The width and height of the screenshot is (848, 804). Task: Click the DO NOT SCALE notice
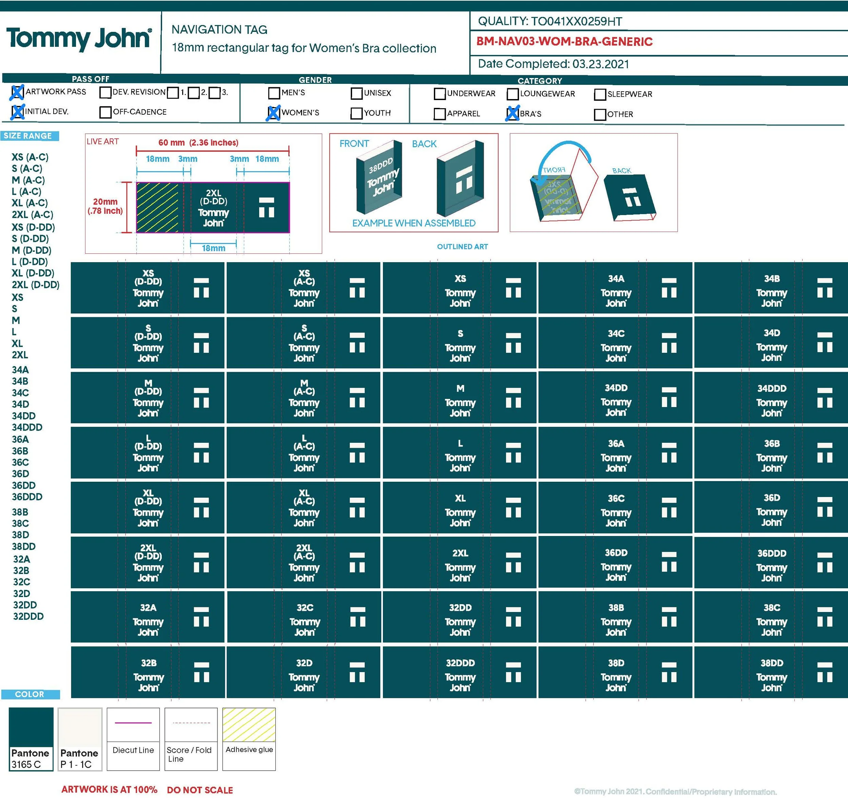[200, 790]
